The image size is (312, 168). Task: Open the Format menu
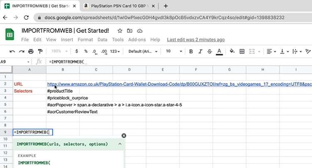point(85,40)
